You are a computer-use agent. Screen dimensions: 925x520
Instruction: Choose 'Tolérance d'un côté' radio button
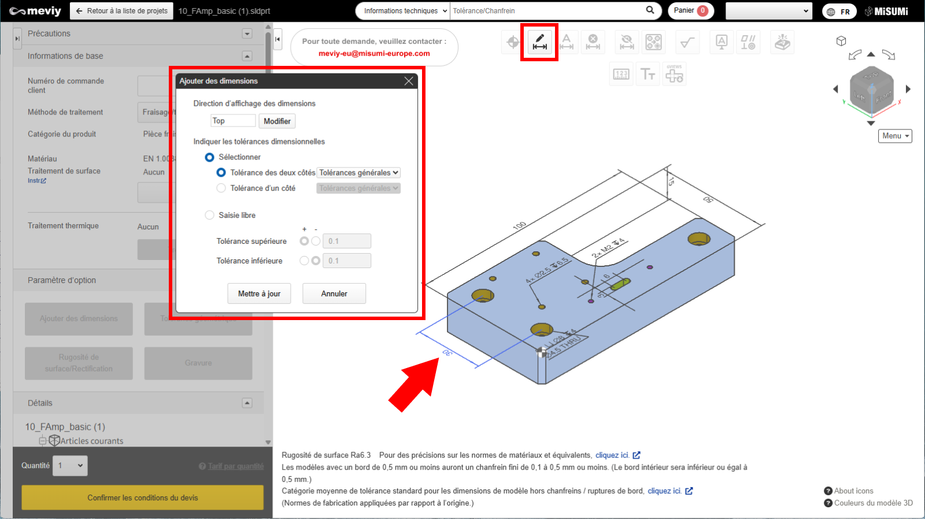(x=221, y=188)
